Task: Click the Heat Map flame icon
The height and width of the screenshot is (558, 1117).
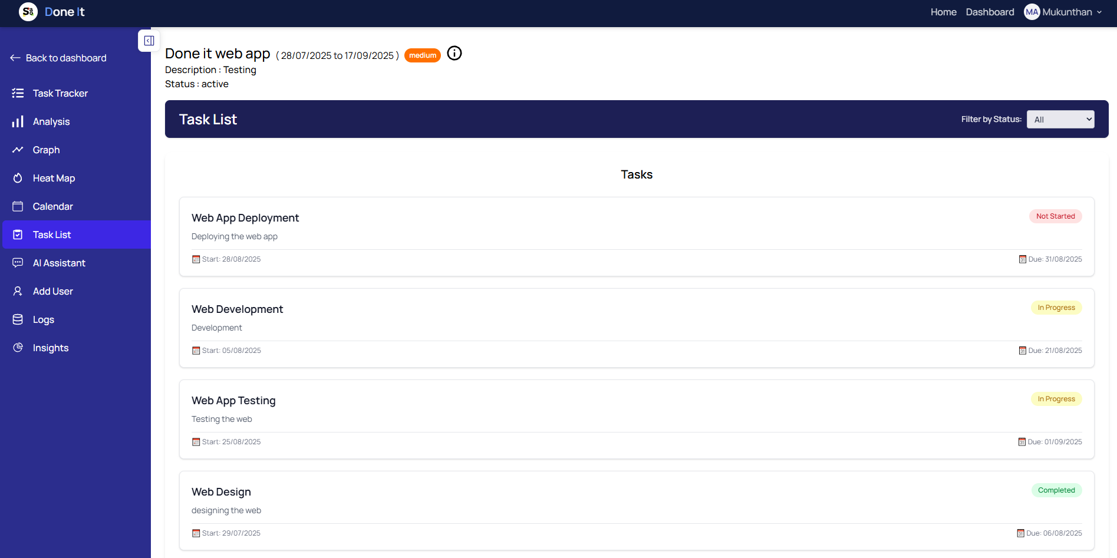Action: pos(18,178)
